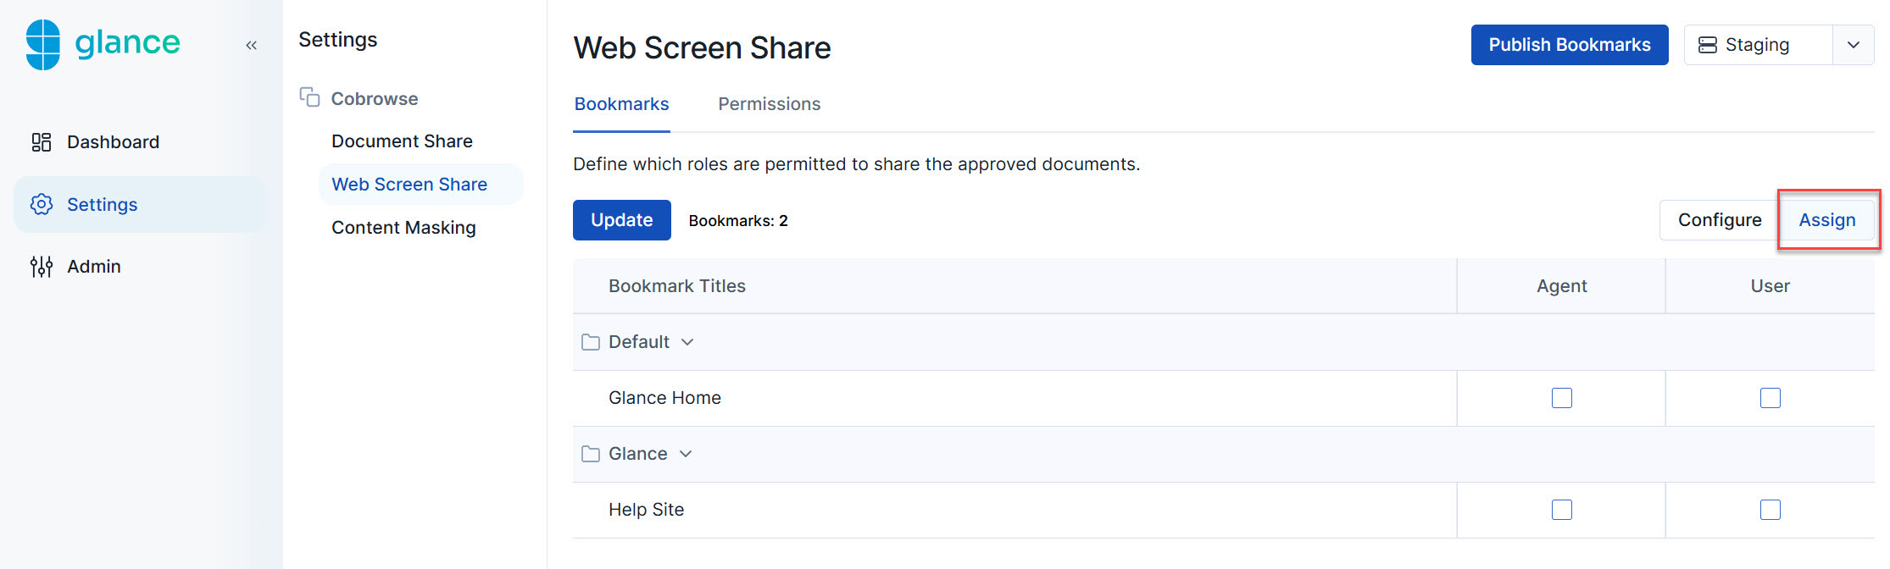This screenshot has height=569, width=1890.
Task: Collapse the Default bookmark folder chevron
Action: tap(687, 342)
